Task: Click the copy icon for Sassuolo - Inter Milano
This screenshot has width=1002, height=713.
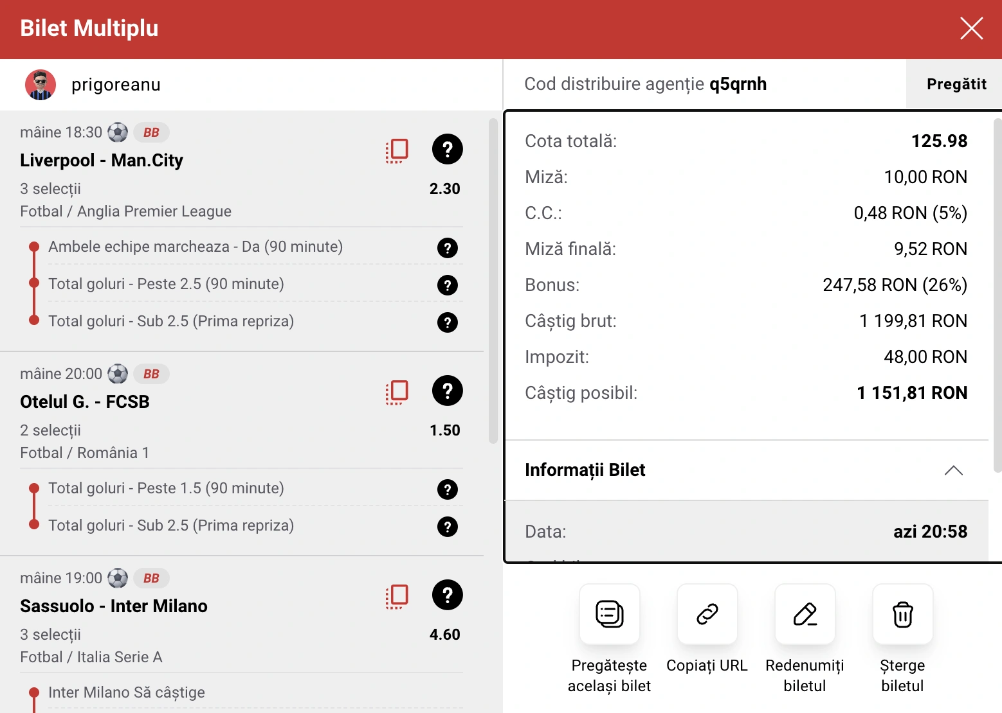Action: click(x=397, y=596)
